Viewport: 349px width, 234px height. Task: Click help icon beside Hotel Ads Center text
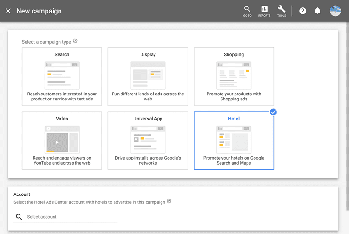(x=169, y=201)
